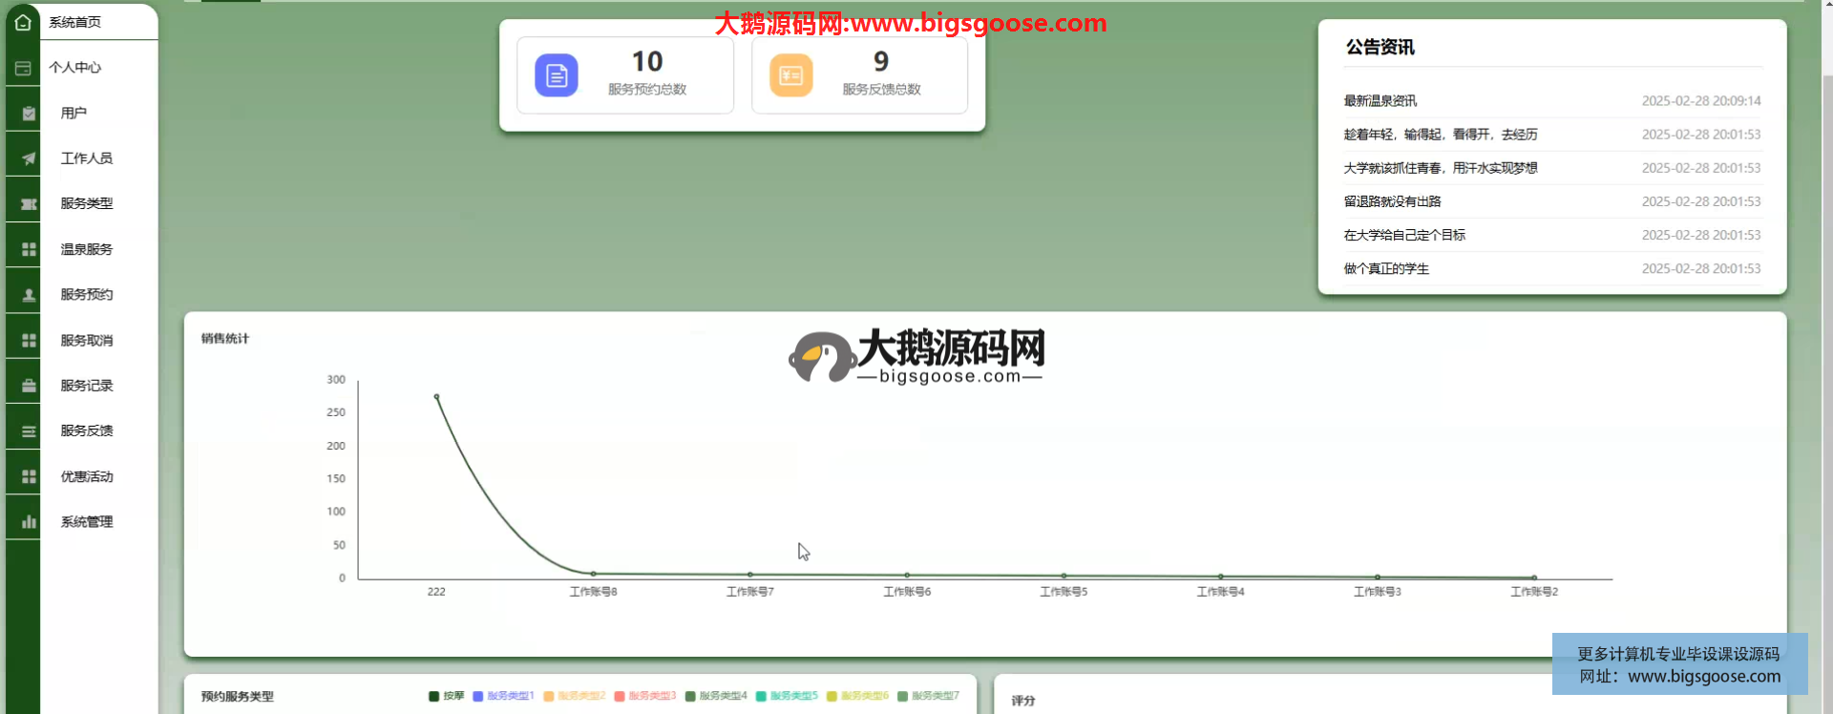Click the card icon beside 个人中心
Viewport: 1833px width, 714px height.
tap(23, 68)
